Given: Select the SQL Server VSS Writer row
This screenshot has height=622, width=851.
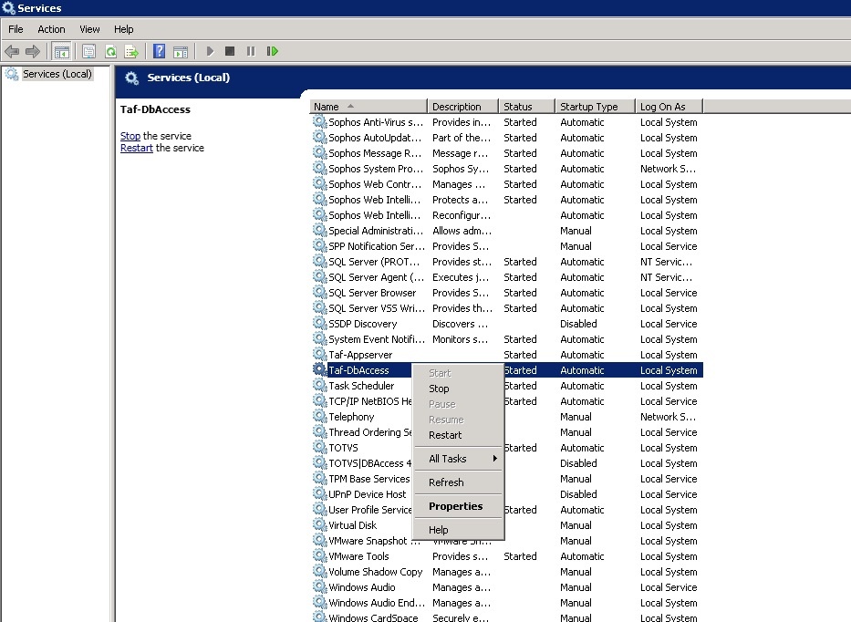Looking at the screenshot, I should pos(507,308).
